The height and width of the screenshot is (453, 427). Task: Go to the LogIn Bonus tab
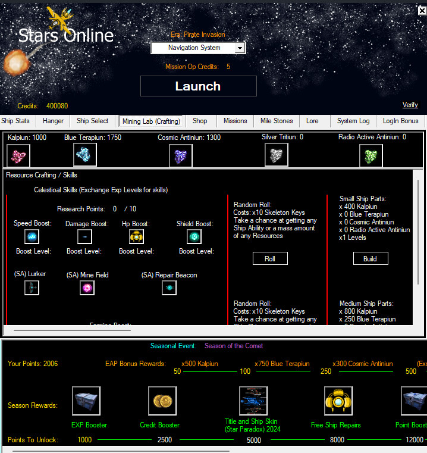point(400,121)
